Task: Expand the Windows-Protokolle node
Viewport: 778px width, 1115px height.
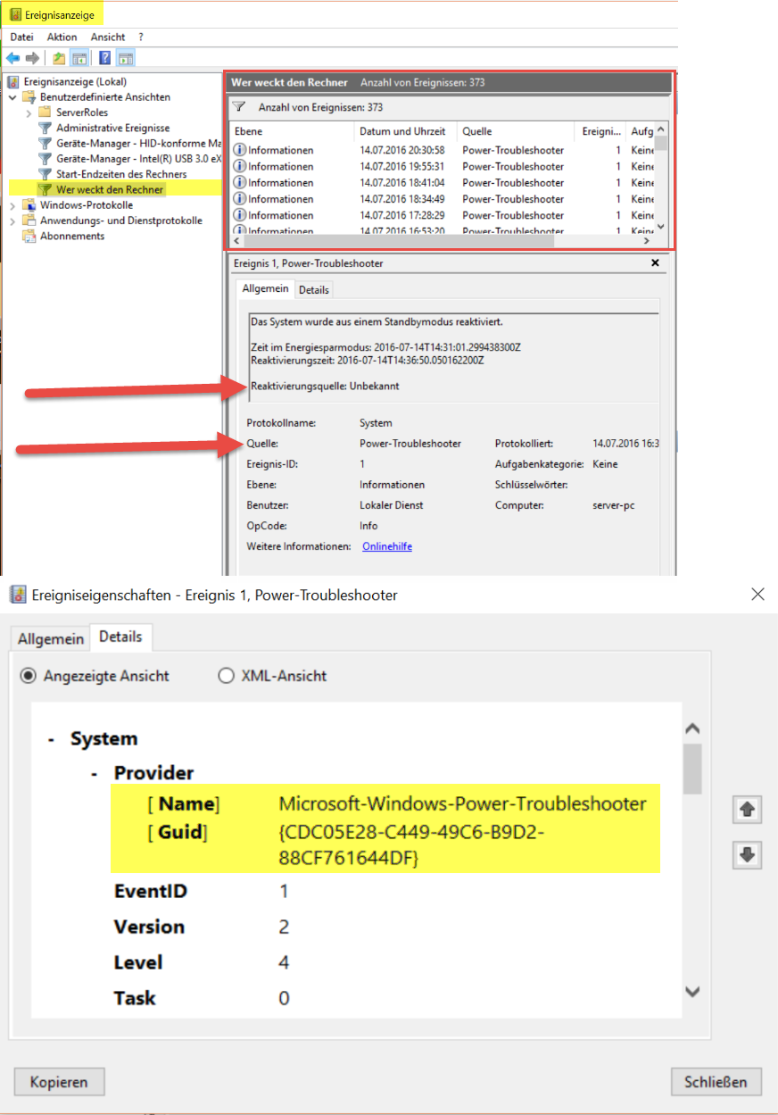Action: (12, 205)
